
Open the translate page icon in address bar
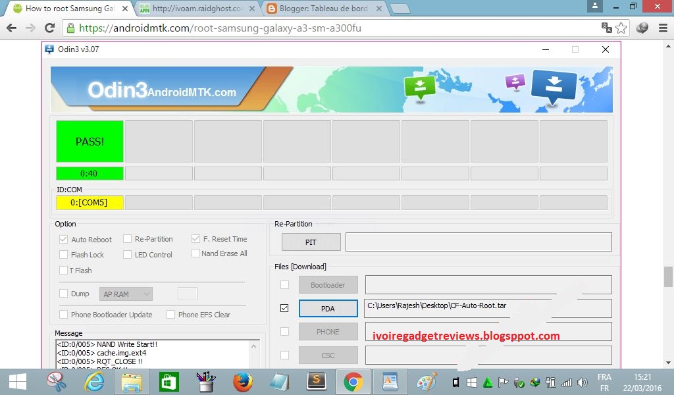[606, 28]
